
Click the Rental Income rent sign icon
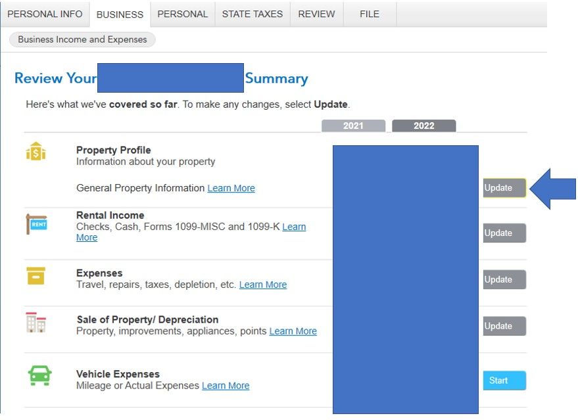coord(36,223)
